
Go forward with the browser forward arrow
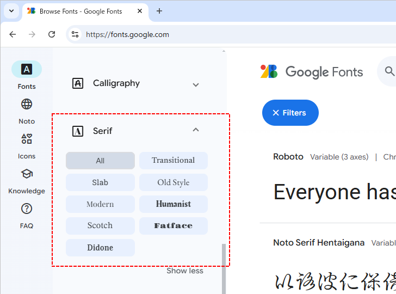(x=32, y=34)
